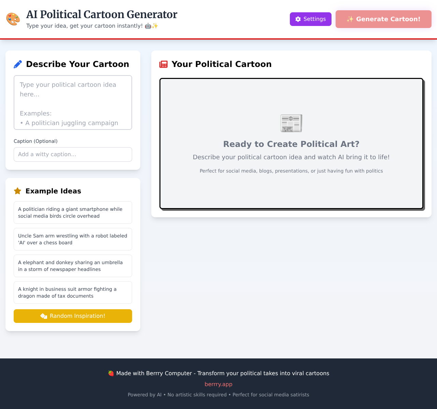Click the newspaper icon beside Your Political Cartoon
This screenshot has height=409, width=437.
[163, 64]
